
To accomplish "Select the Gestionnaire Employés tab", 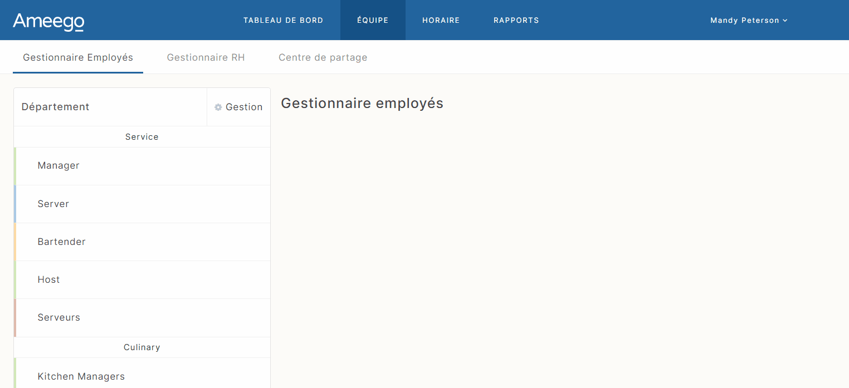I will (78, 57).
